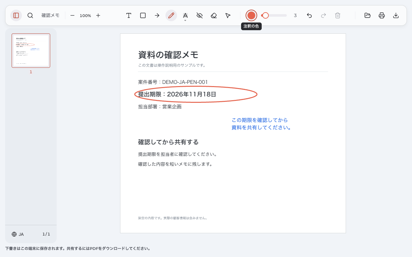Open the annotation color swatch
Viewport: 412px width, 257px height.
tap(251, 15)
